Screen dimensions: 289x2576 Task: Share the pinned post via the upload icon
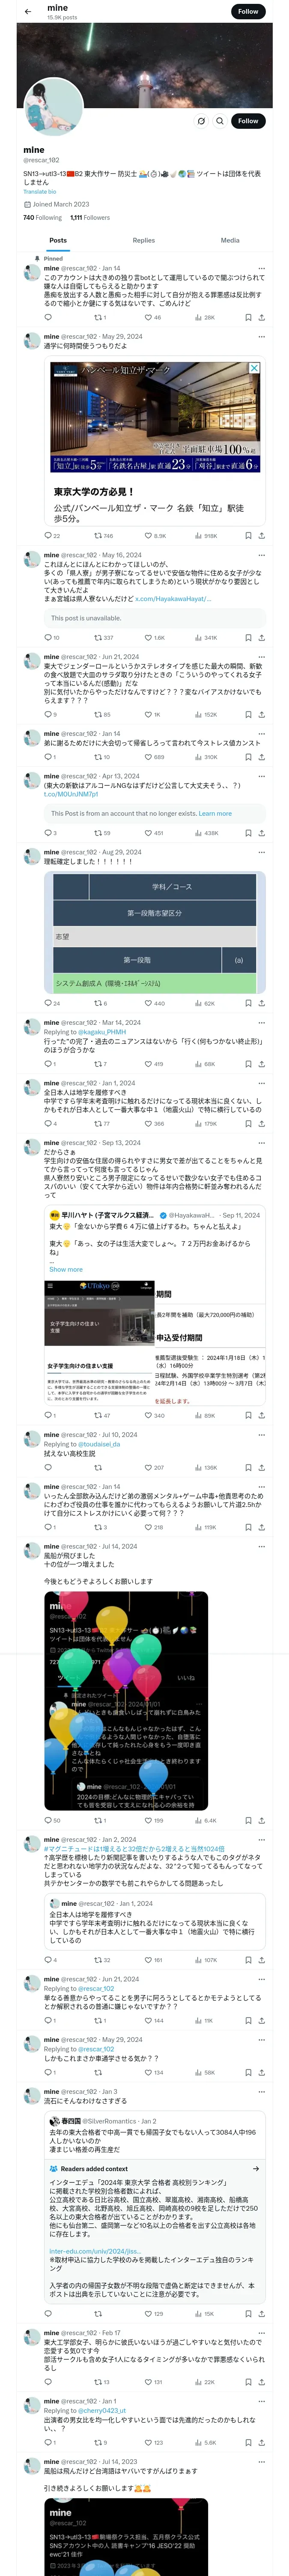[x=261, y=317]
